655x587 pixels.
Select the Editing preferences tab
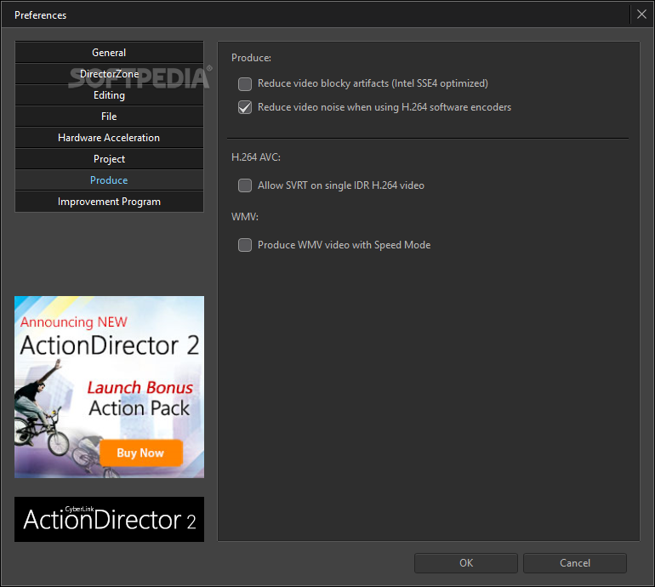(x=109, y=95)
